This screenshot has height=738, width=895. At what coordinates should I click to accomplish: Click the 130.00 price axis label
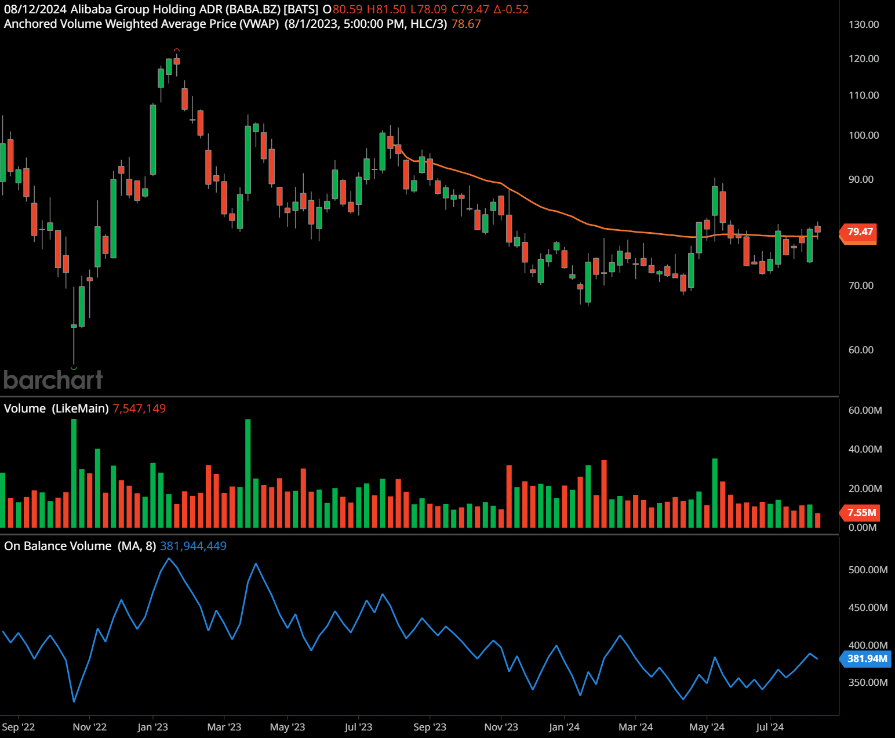coord(864,24)
